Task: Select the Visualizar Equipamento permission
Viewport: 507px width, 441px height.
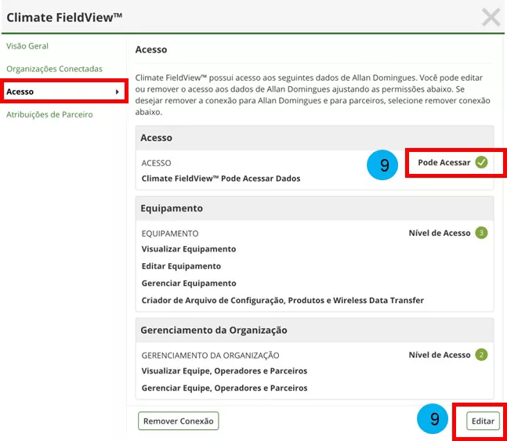Action: click(x=189, y=249)
